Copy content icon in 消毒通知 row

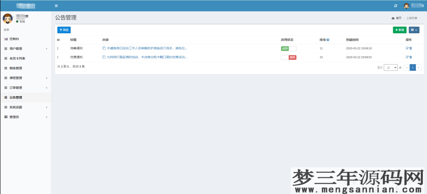tap(104, 48)
